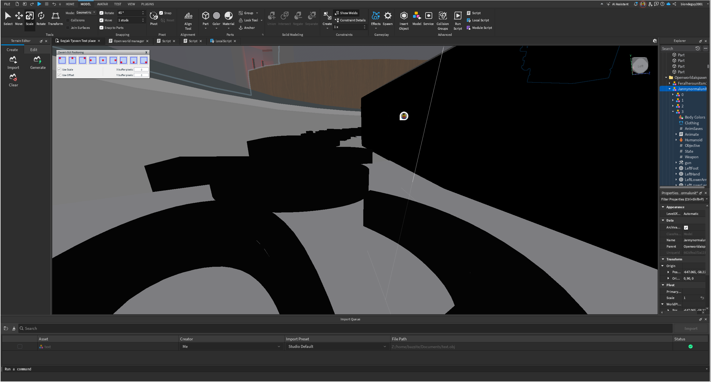The height and width of the screenshot is (382, 711).
Task: Collapse the Appearance properties section
Action: [x=663, y=207]
